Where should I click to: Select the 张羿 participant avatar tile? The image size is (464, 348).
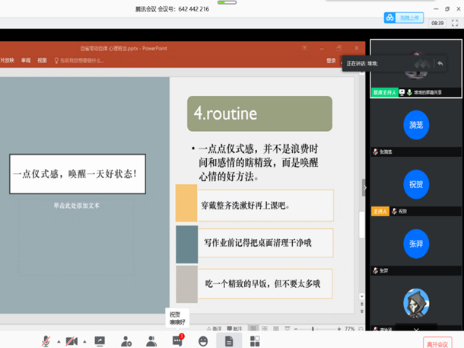415,244
